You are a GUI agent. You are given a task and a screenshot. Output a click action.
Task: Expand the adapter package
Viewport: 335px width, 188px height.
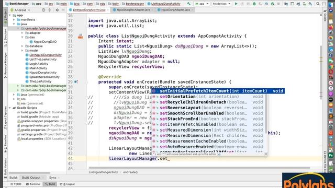click(x=22, y=33)
